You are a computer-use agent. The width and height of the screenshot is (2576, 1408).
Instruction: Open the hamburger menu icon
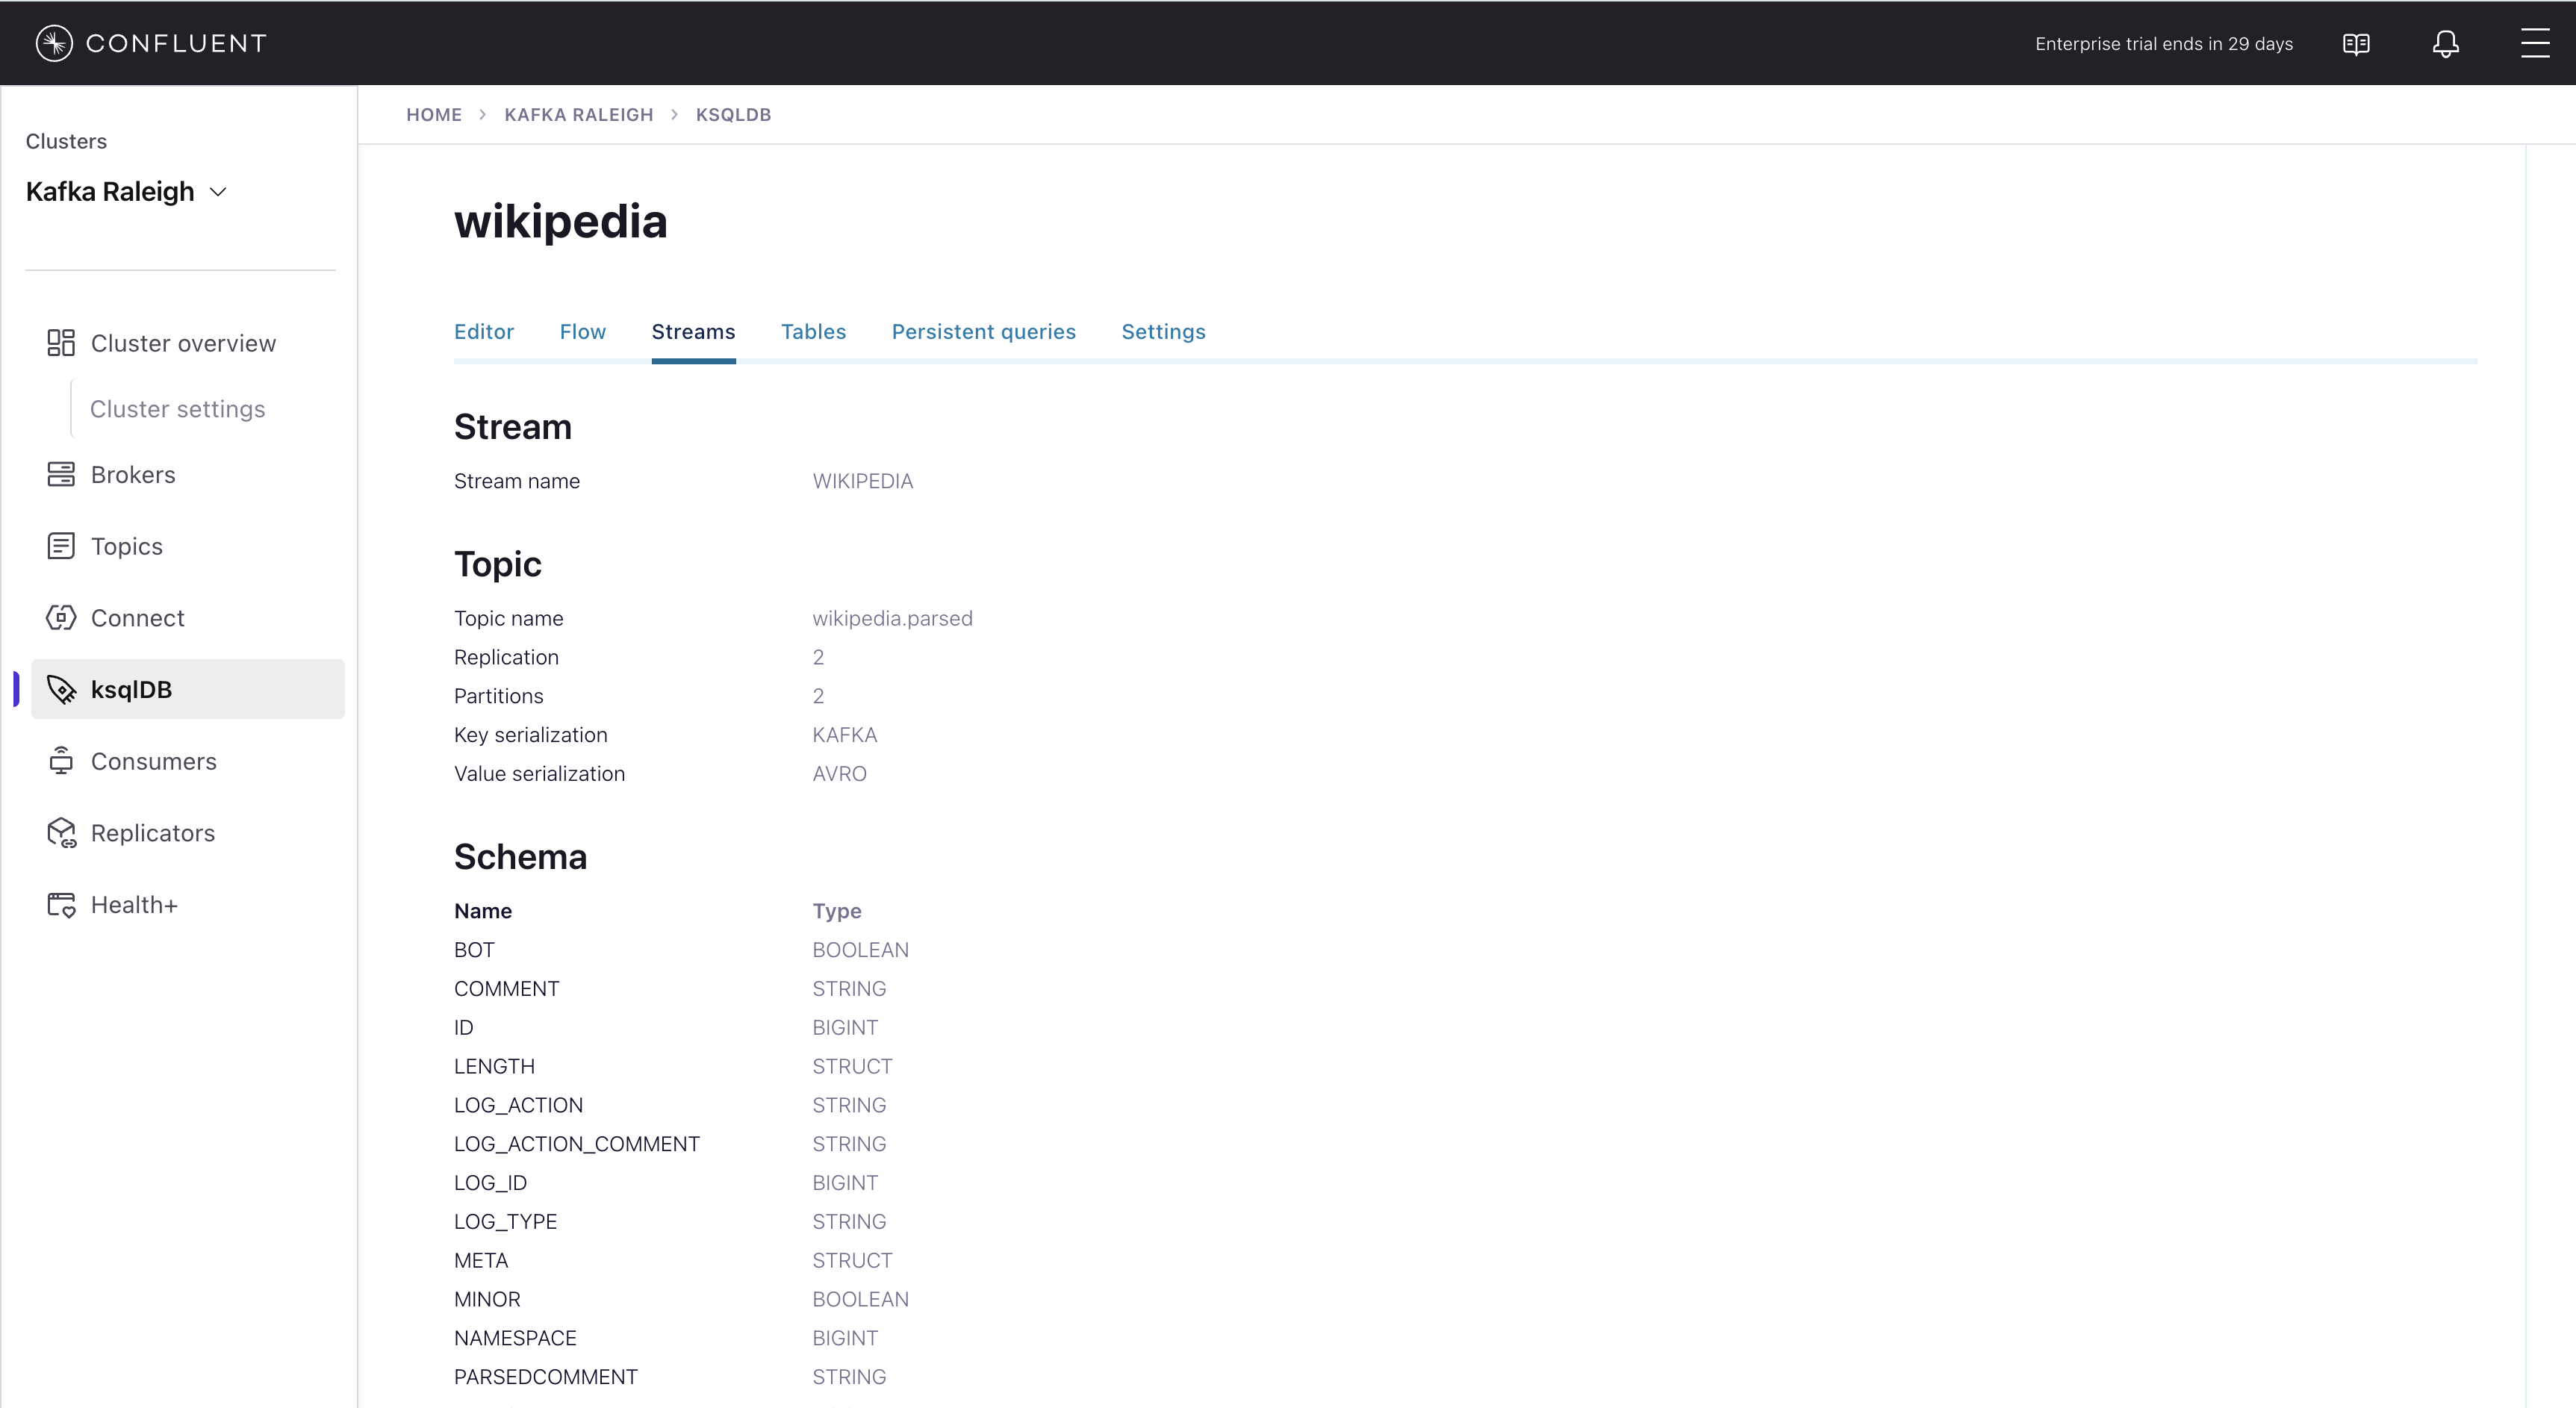point(2534,43)
